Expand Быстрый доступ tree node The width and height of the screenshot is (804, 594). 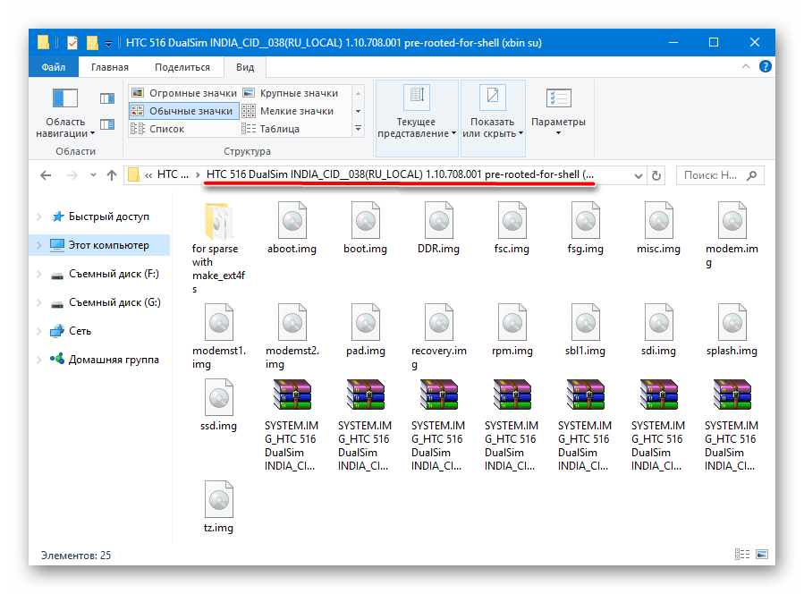[x=39, y=217]
